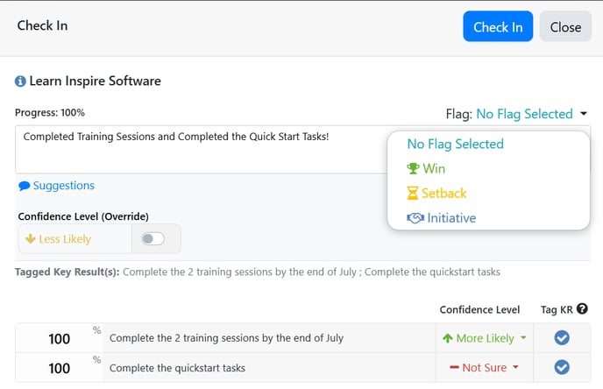Viewport: 603px width, 389px height.
Task: Click the hourglass Setback icon
Action: (412, 193)
